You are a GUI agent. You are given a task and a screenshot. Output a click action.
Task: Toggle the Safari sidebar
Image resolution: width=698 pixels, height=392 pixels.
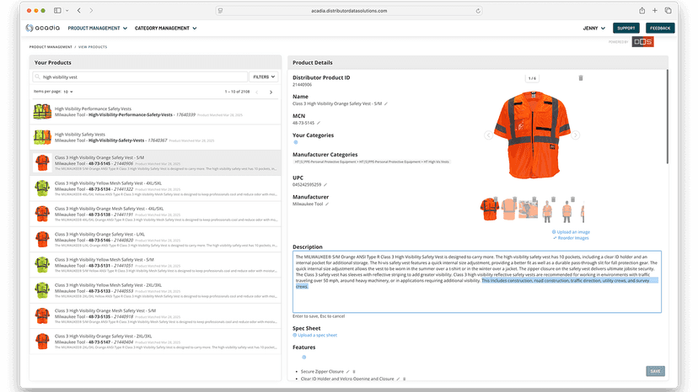57,10
